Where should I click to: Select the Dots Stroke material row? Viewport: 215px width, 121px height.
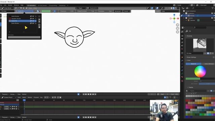(23, 23)
